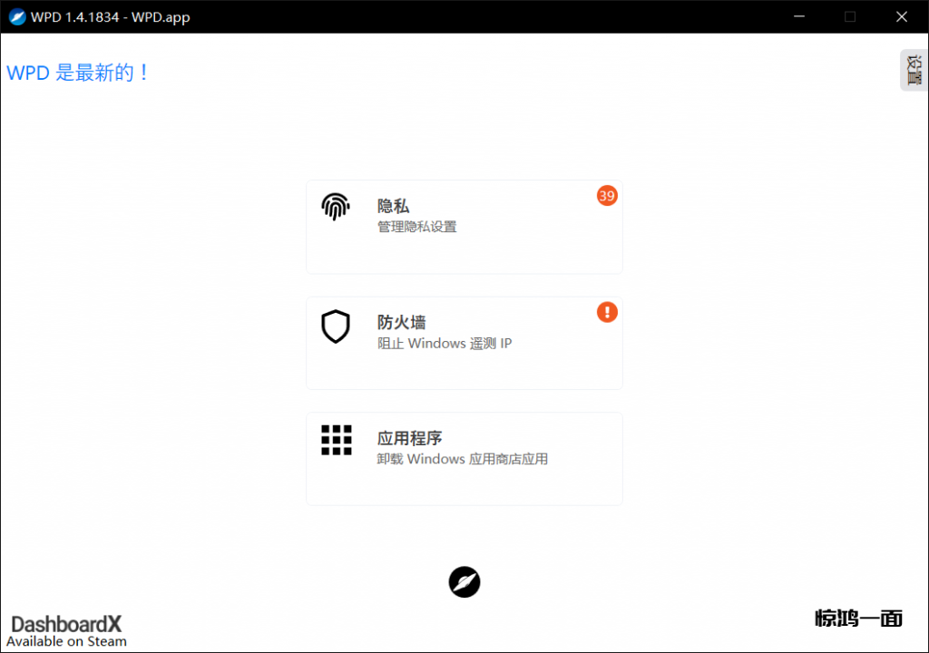The height and width of the screenshot is (653, 929).
Task: Select the '卸载 Windows 应用商店应用' description
Action: (x=463, y=459)
